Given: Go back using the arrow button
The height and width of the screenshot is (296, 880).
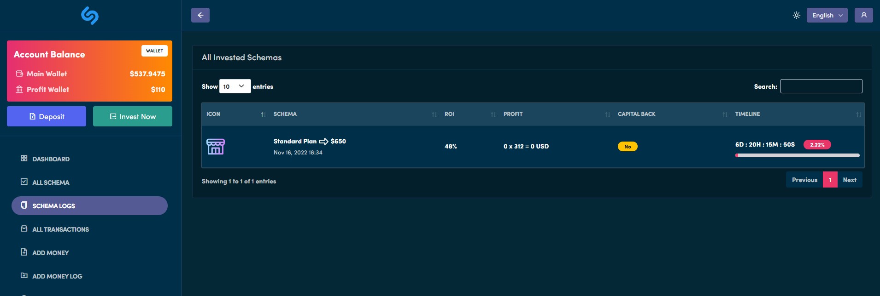Looking at the screenshot, I should 200,15.
